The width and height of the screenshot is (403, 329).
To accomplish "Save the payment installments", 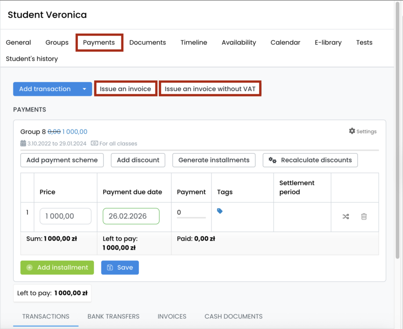I will (120, 268).
